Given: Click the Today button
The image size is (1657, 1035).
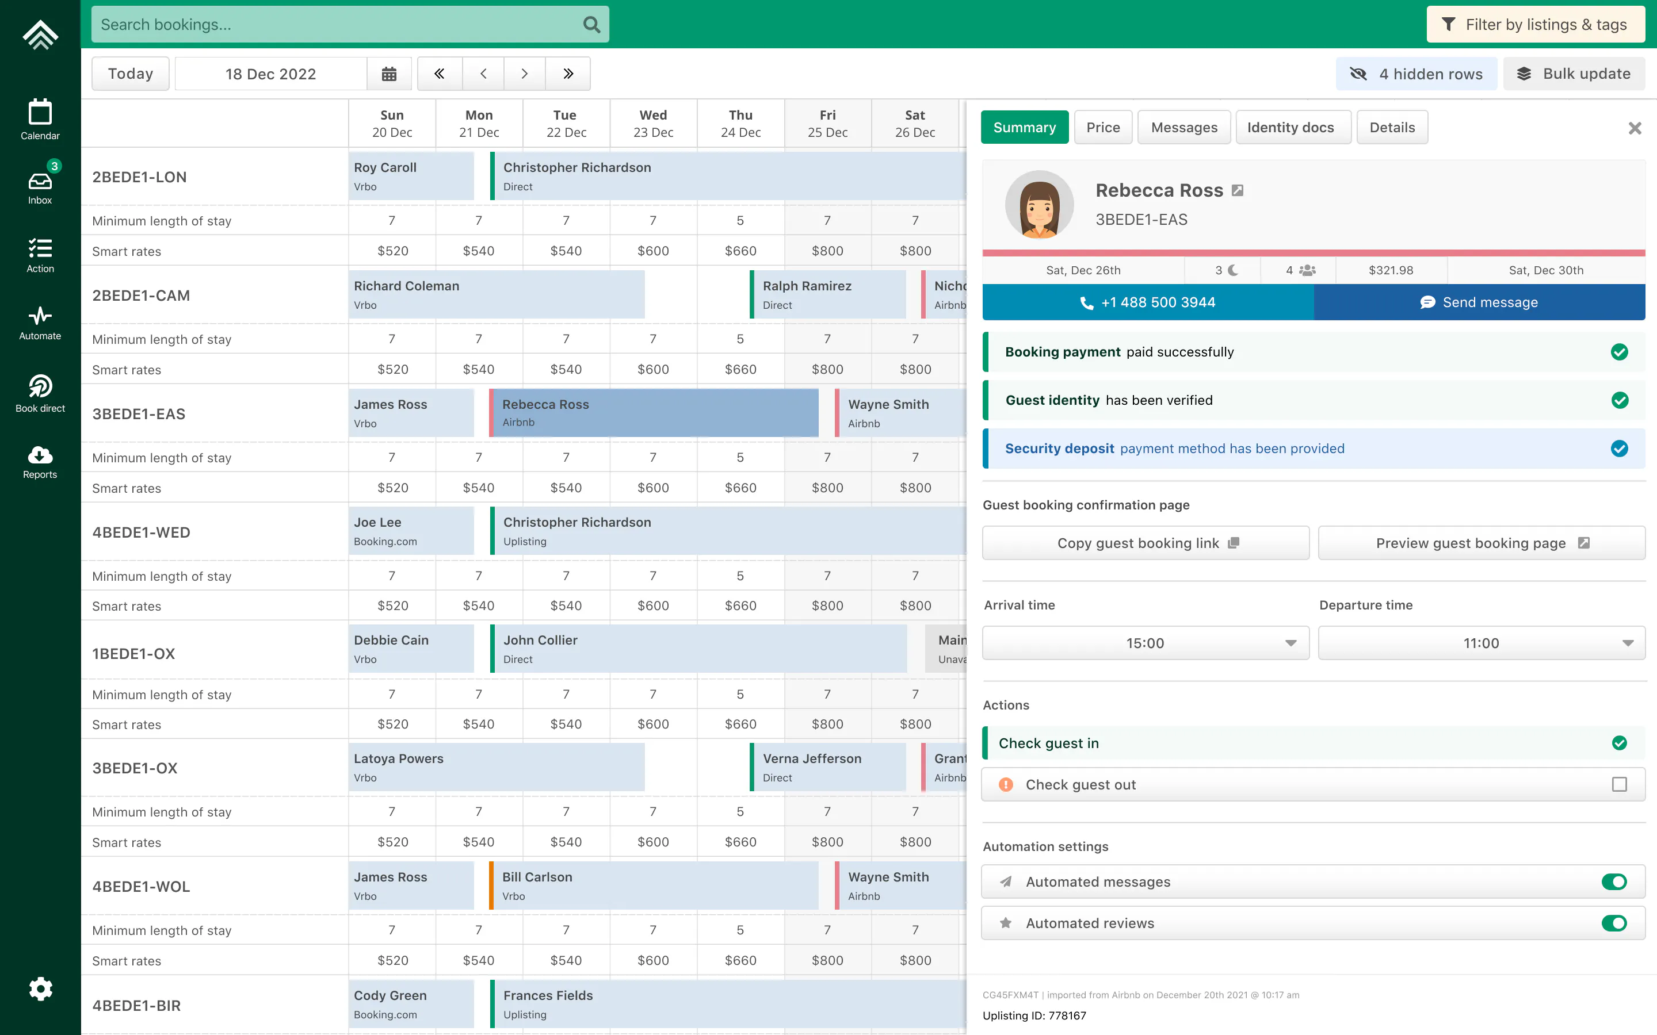Looking at the screenshot, I should coord(130,74).
